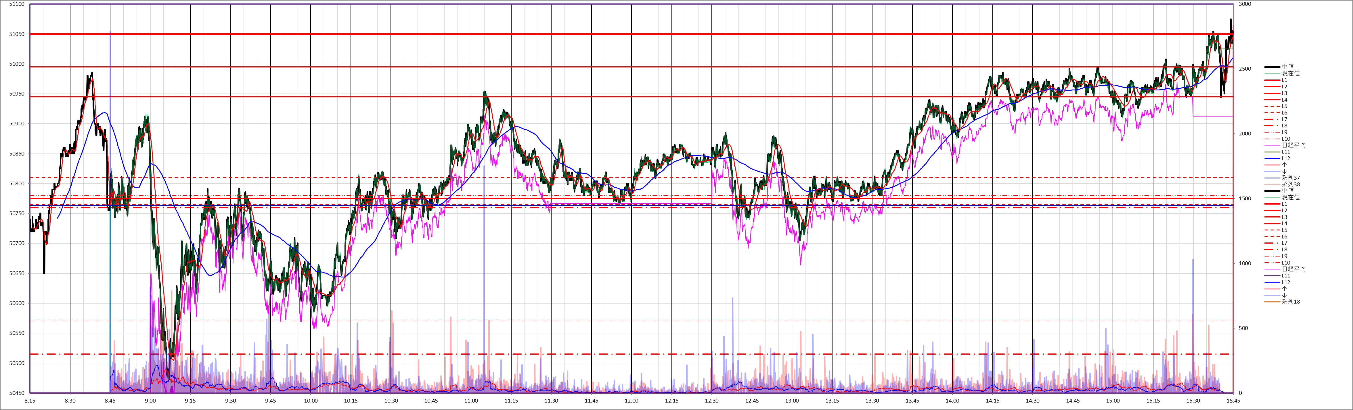Click the 11:00 time axis label

click(471, 401)
